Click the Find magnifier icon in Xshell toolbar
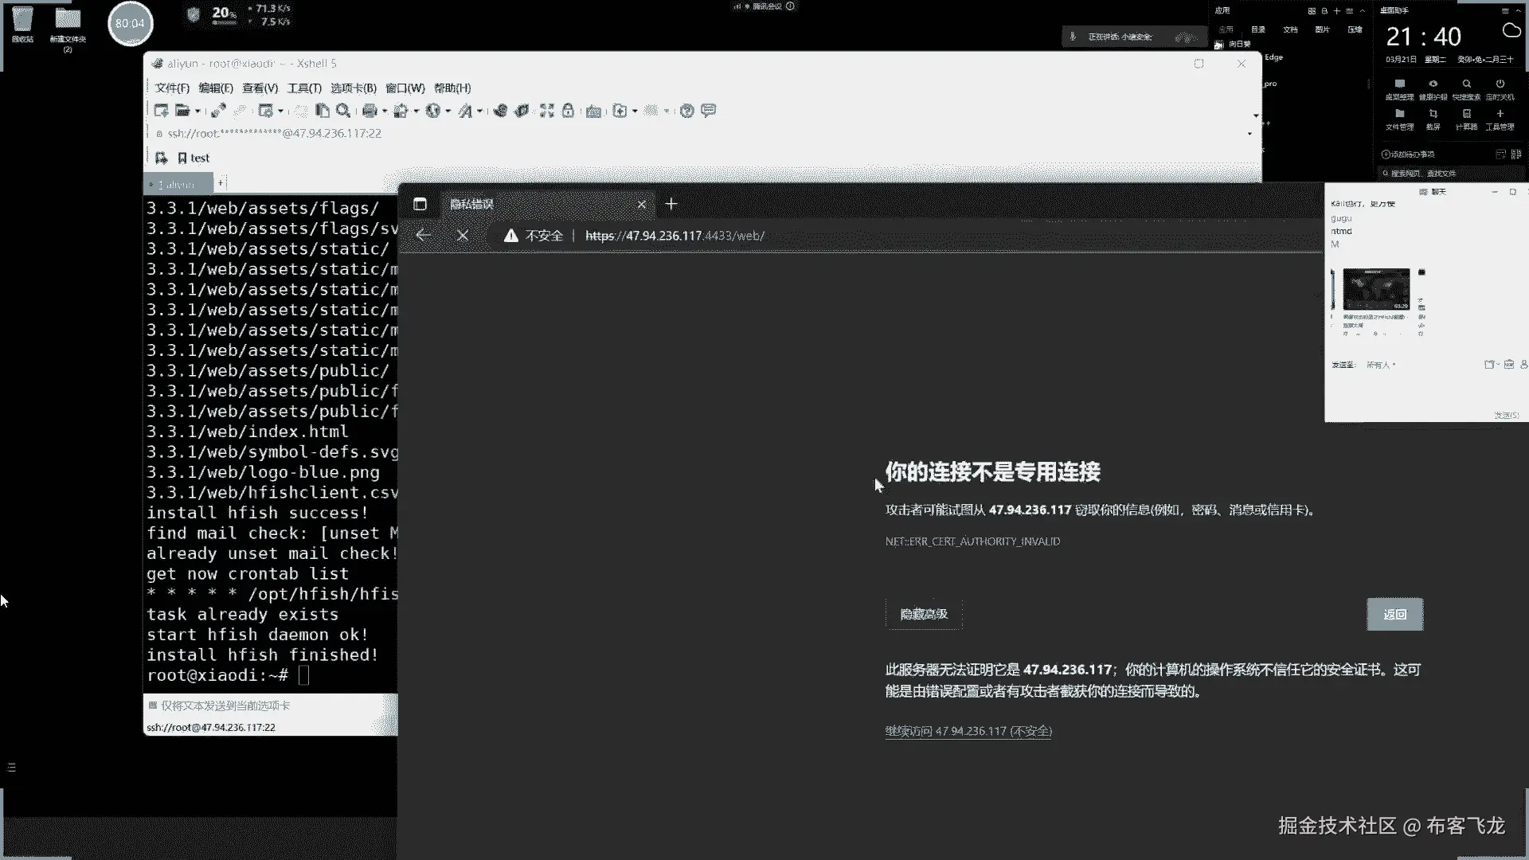This screenshot has width=1529, height=860. (343, 111)
